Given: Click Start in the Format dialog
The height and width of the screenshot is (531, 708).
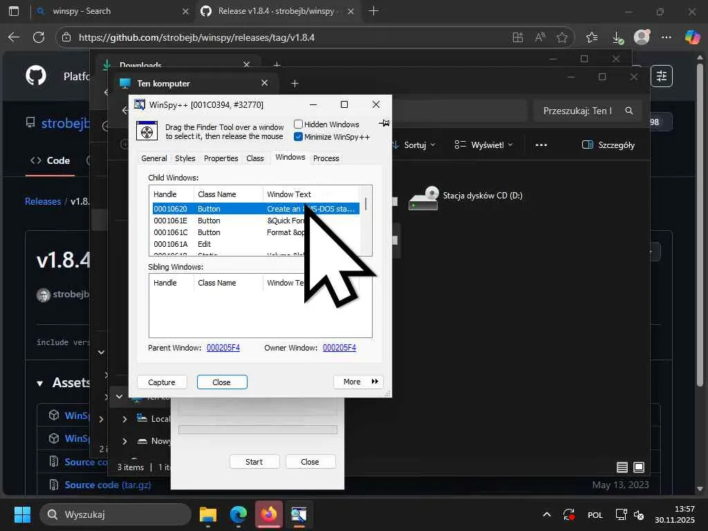Looking at the screenshot, I should coord(254,461).
